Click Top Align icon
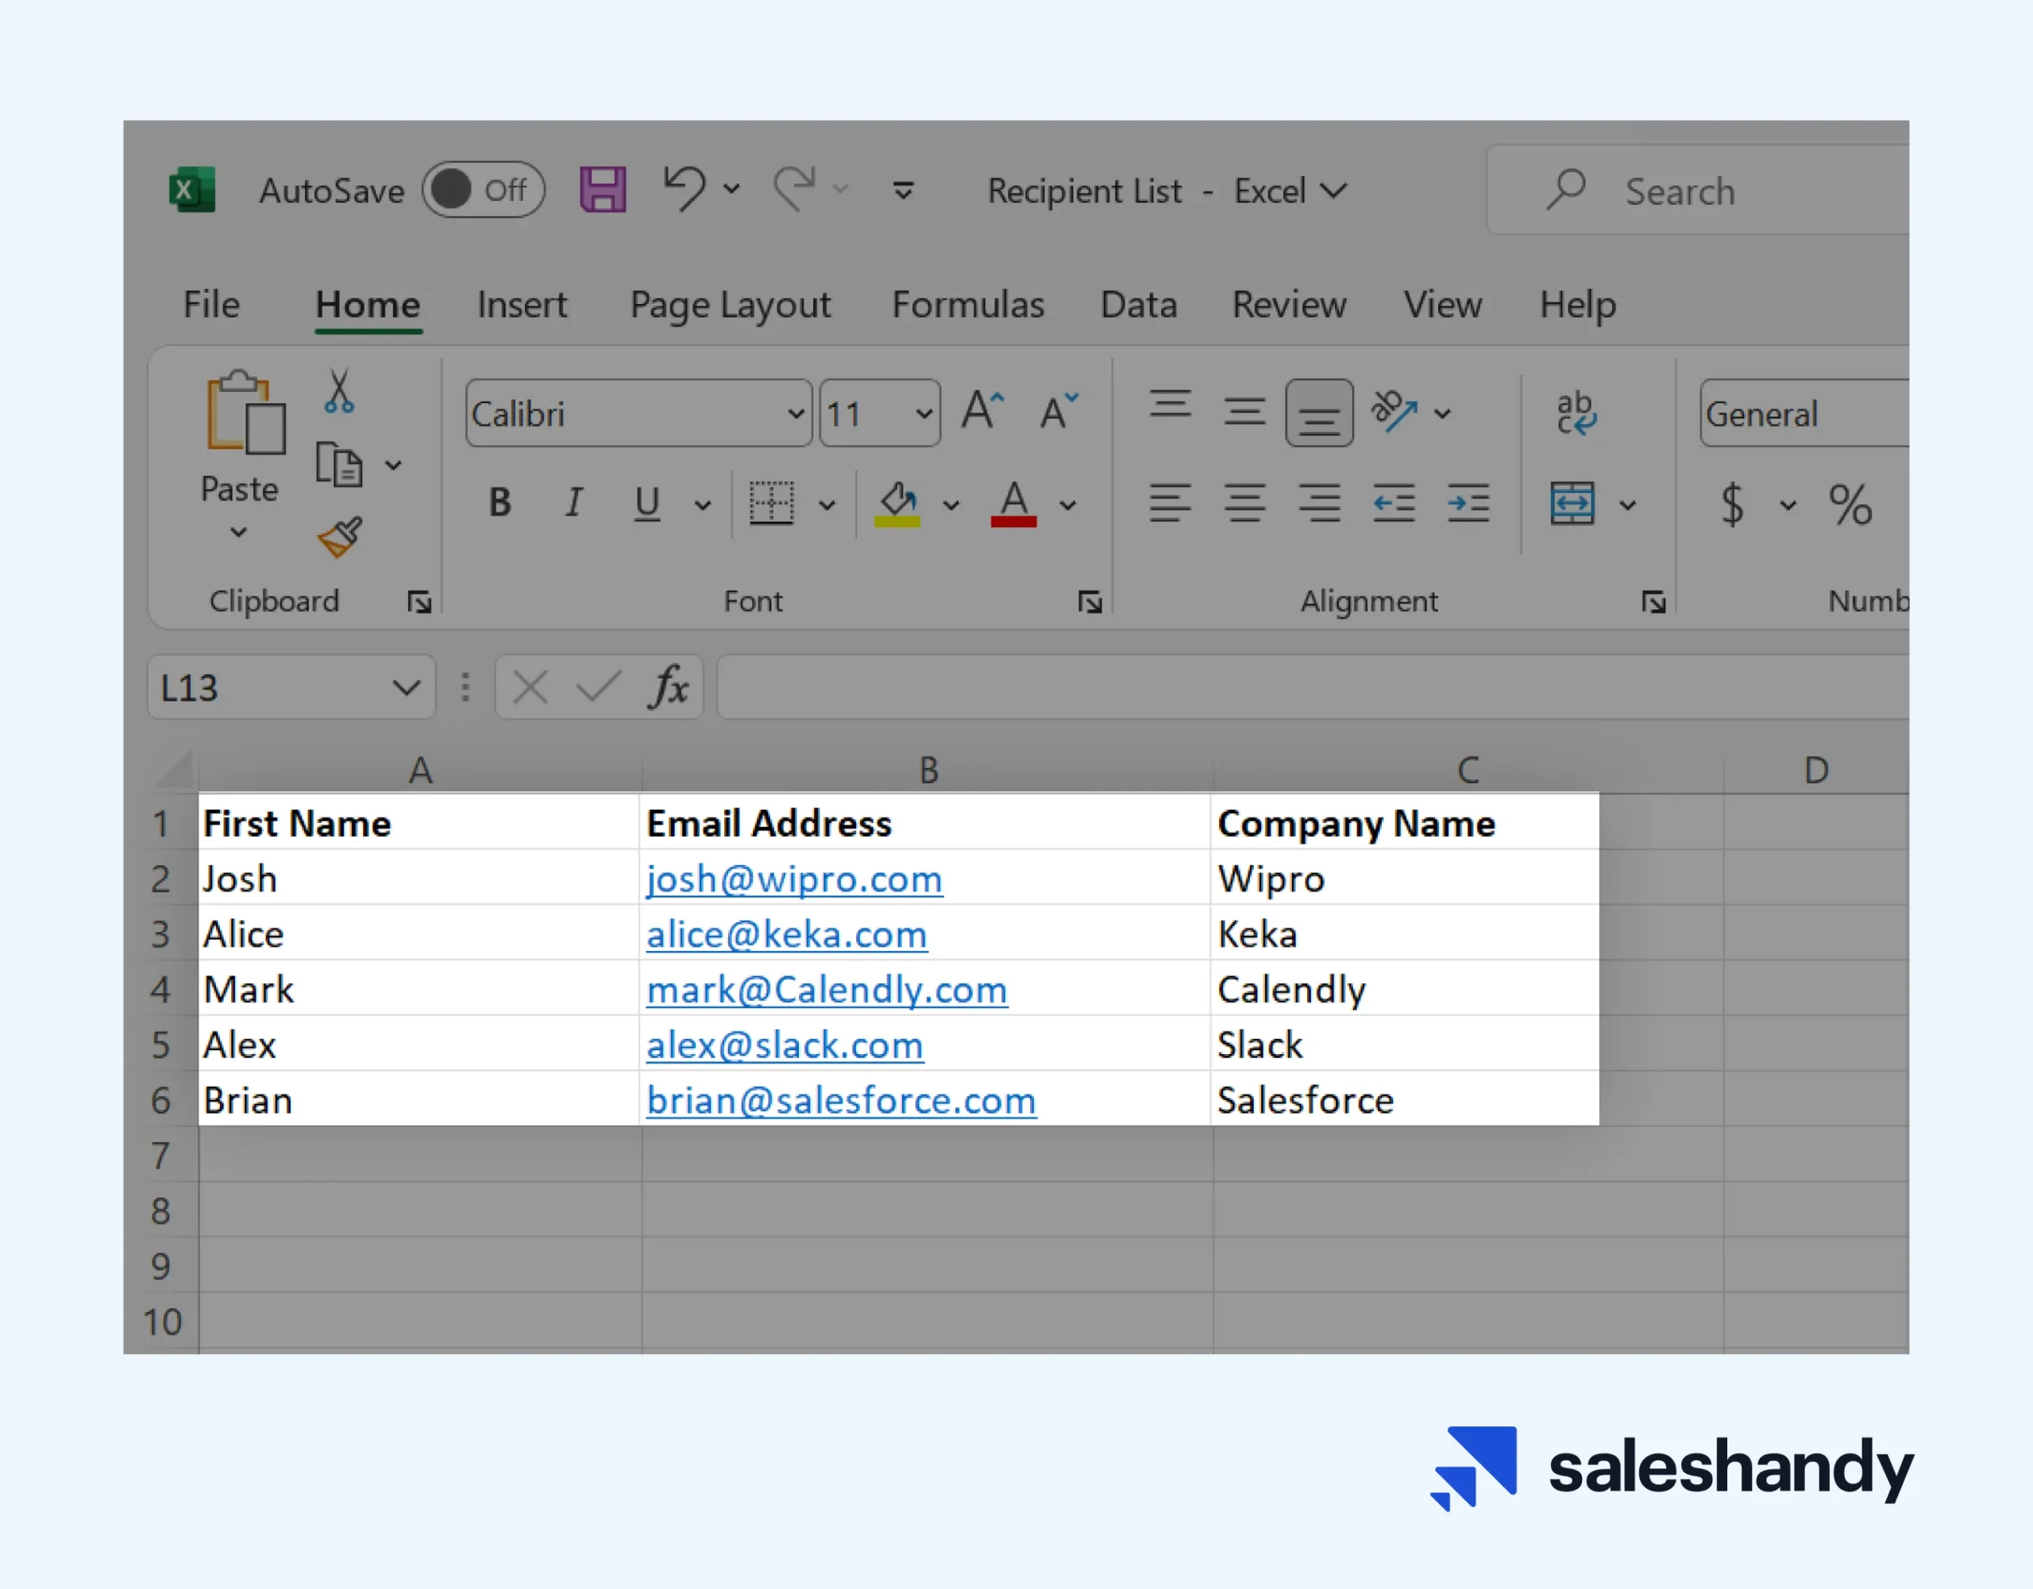This screenshot has width=2033, height=1589. [1170, 406]
